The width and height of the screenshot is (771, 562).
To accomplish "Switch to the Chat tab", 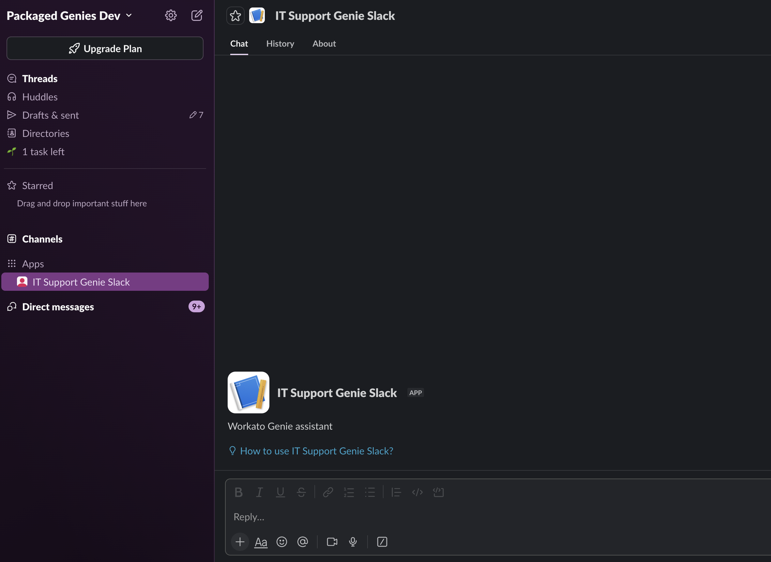I will [x=239, y=44].
